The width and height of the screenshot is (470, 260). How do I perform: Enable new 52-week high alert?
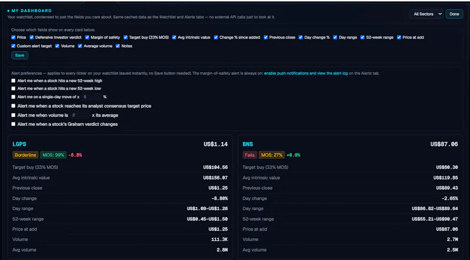point(13,81)
